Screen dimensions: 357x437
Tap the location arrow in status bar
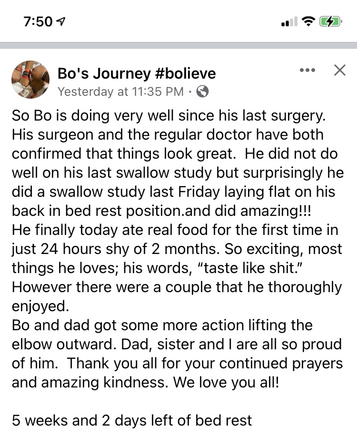61,21
